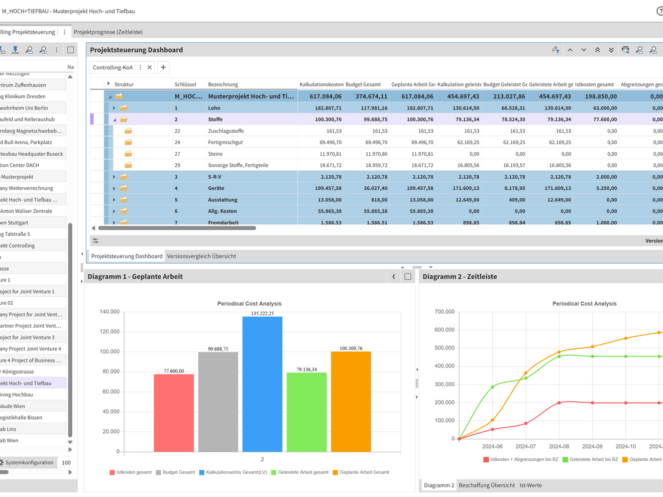Click the double chevron down icon

pyautogui.click(x=611, y=50)
